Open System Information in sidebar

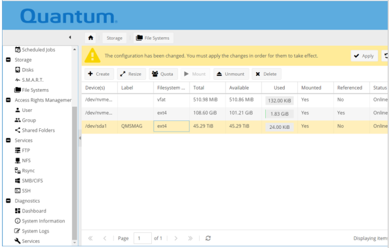[x=40, y=221]
